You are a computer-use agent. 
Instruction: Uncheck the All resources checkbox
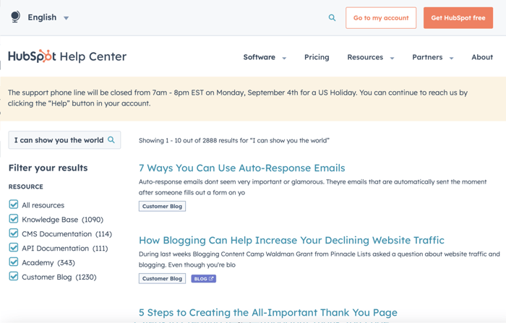(14, 204)
